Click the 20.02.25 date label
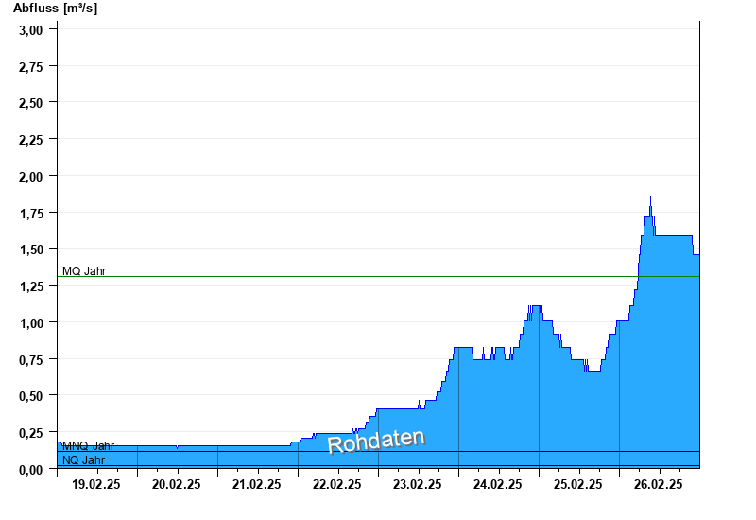The height and width of the screenshot is (520, 756). pos(177,484)
